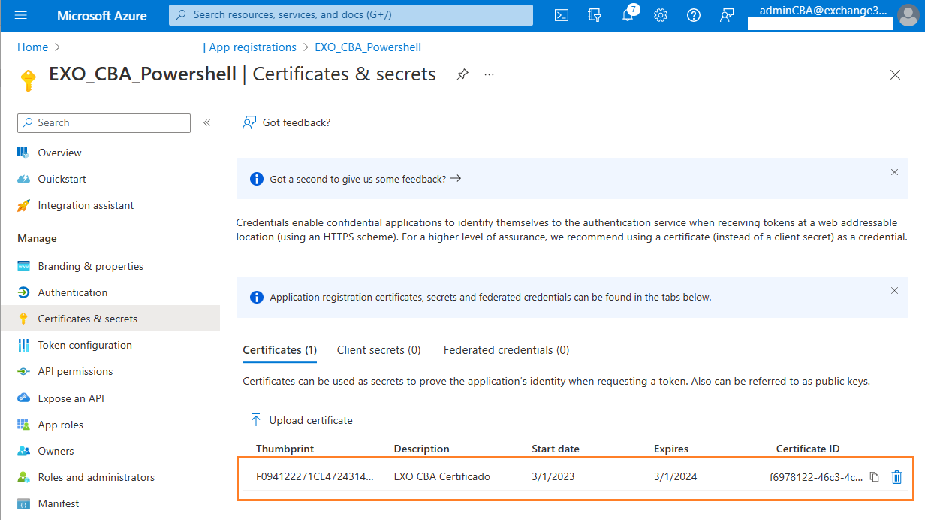
Task: Click the API permissions icon
Action: 23,371
